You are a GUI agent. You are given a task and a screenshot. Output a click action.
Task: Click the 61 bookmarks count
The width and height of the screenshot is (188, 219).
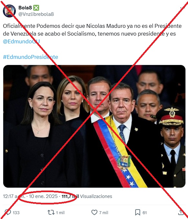click(145, 213)
